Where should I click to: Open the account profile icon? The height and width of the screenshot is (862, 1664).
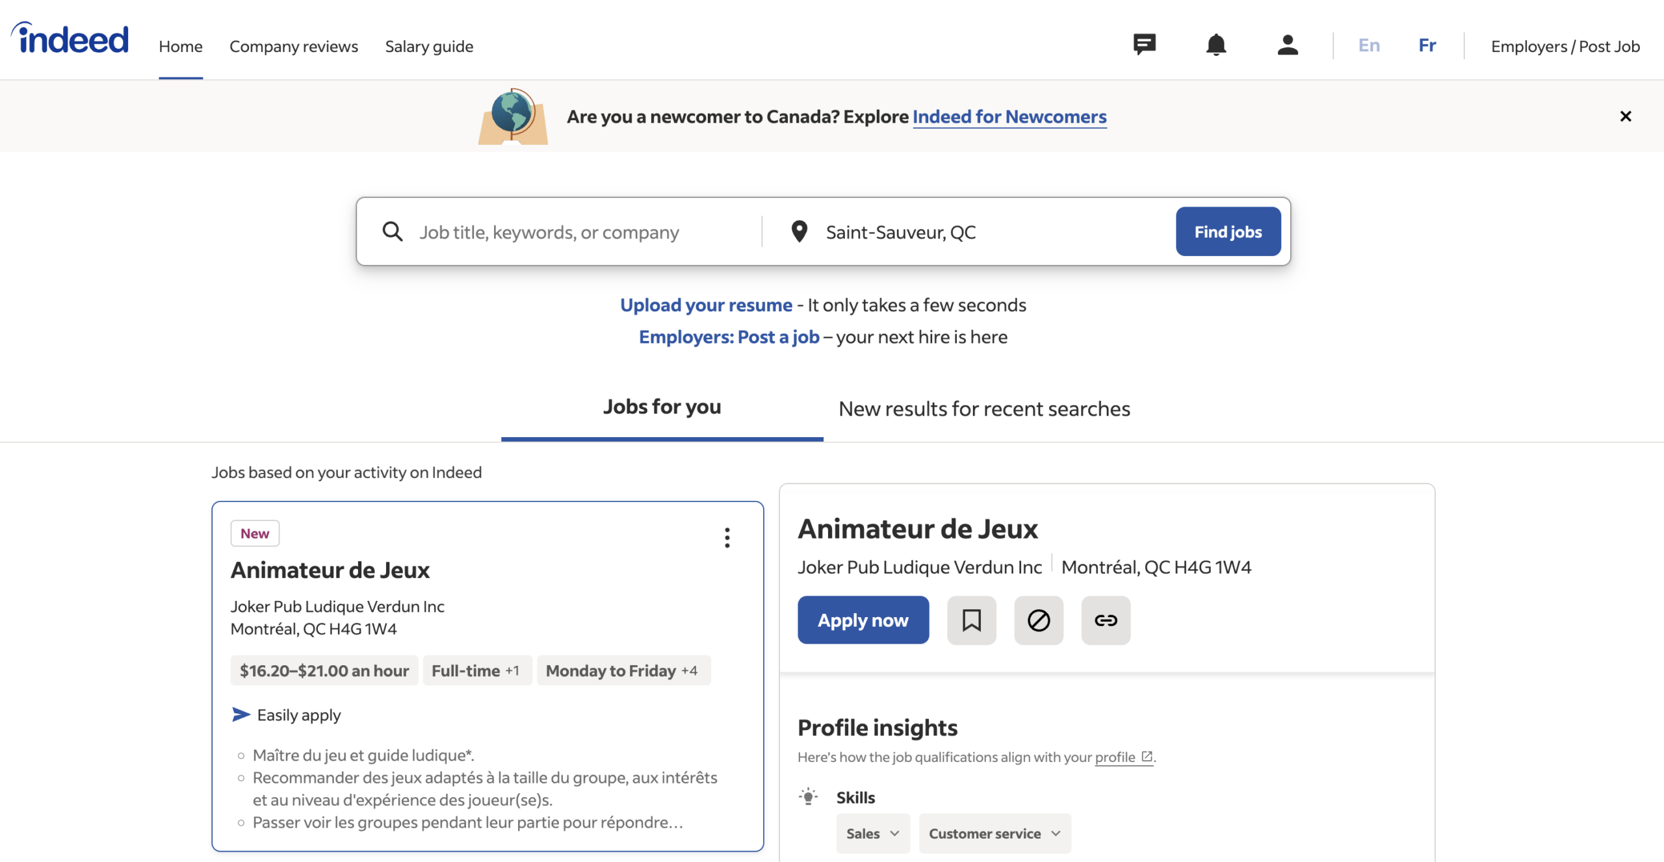click(x=1287, y=45)
